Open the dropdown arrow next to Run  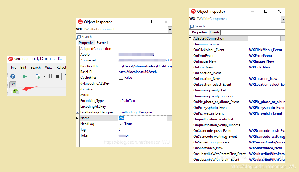point(31,76)
